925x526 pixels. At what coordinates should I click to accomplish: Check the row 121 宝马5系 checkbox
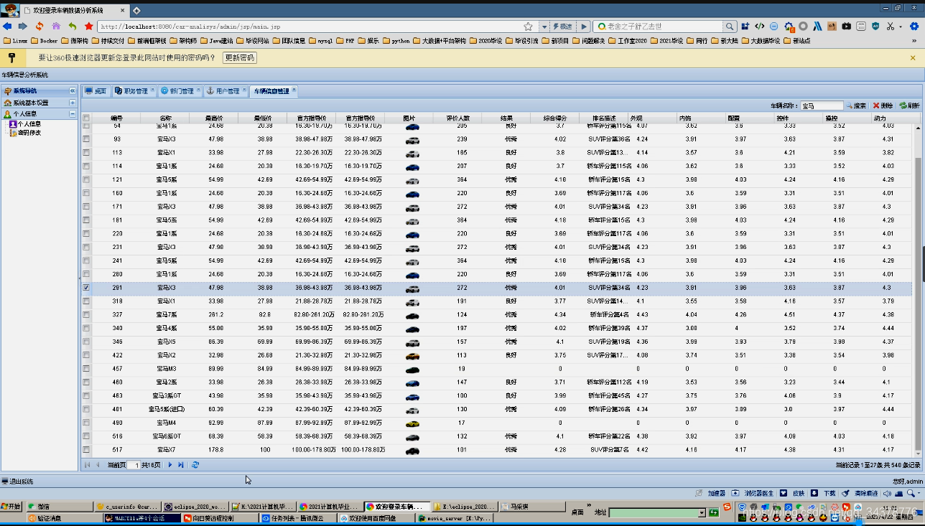point(86,179)
